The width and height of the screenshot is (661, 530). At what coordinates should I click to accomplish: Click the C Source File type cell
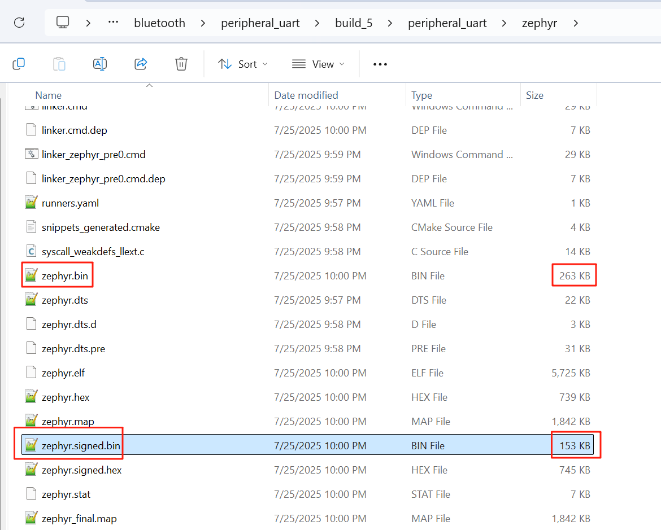(440, 252)
